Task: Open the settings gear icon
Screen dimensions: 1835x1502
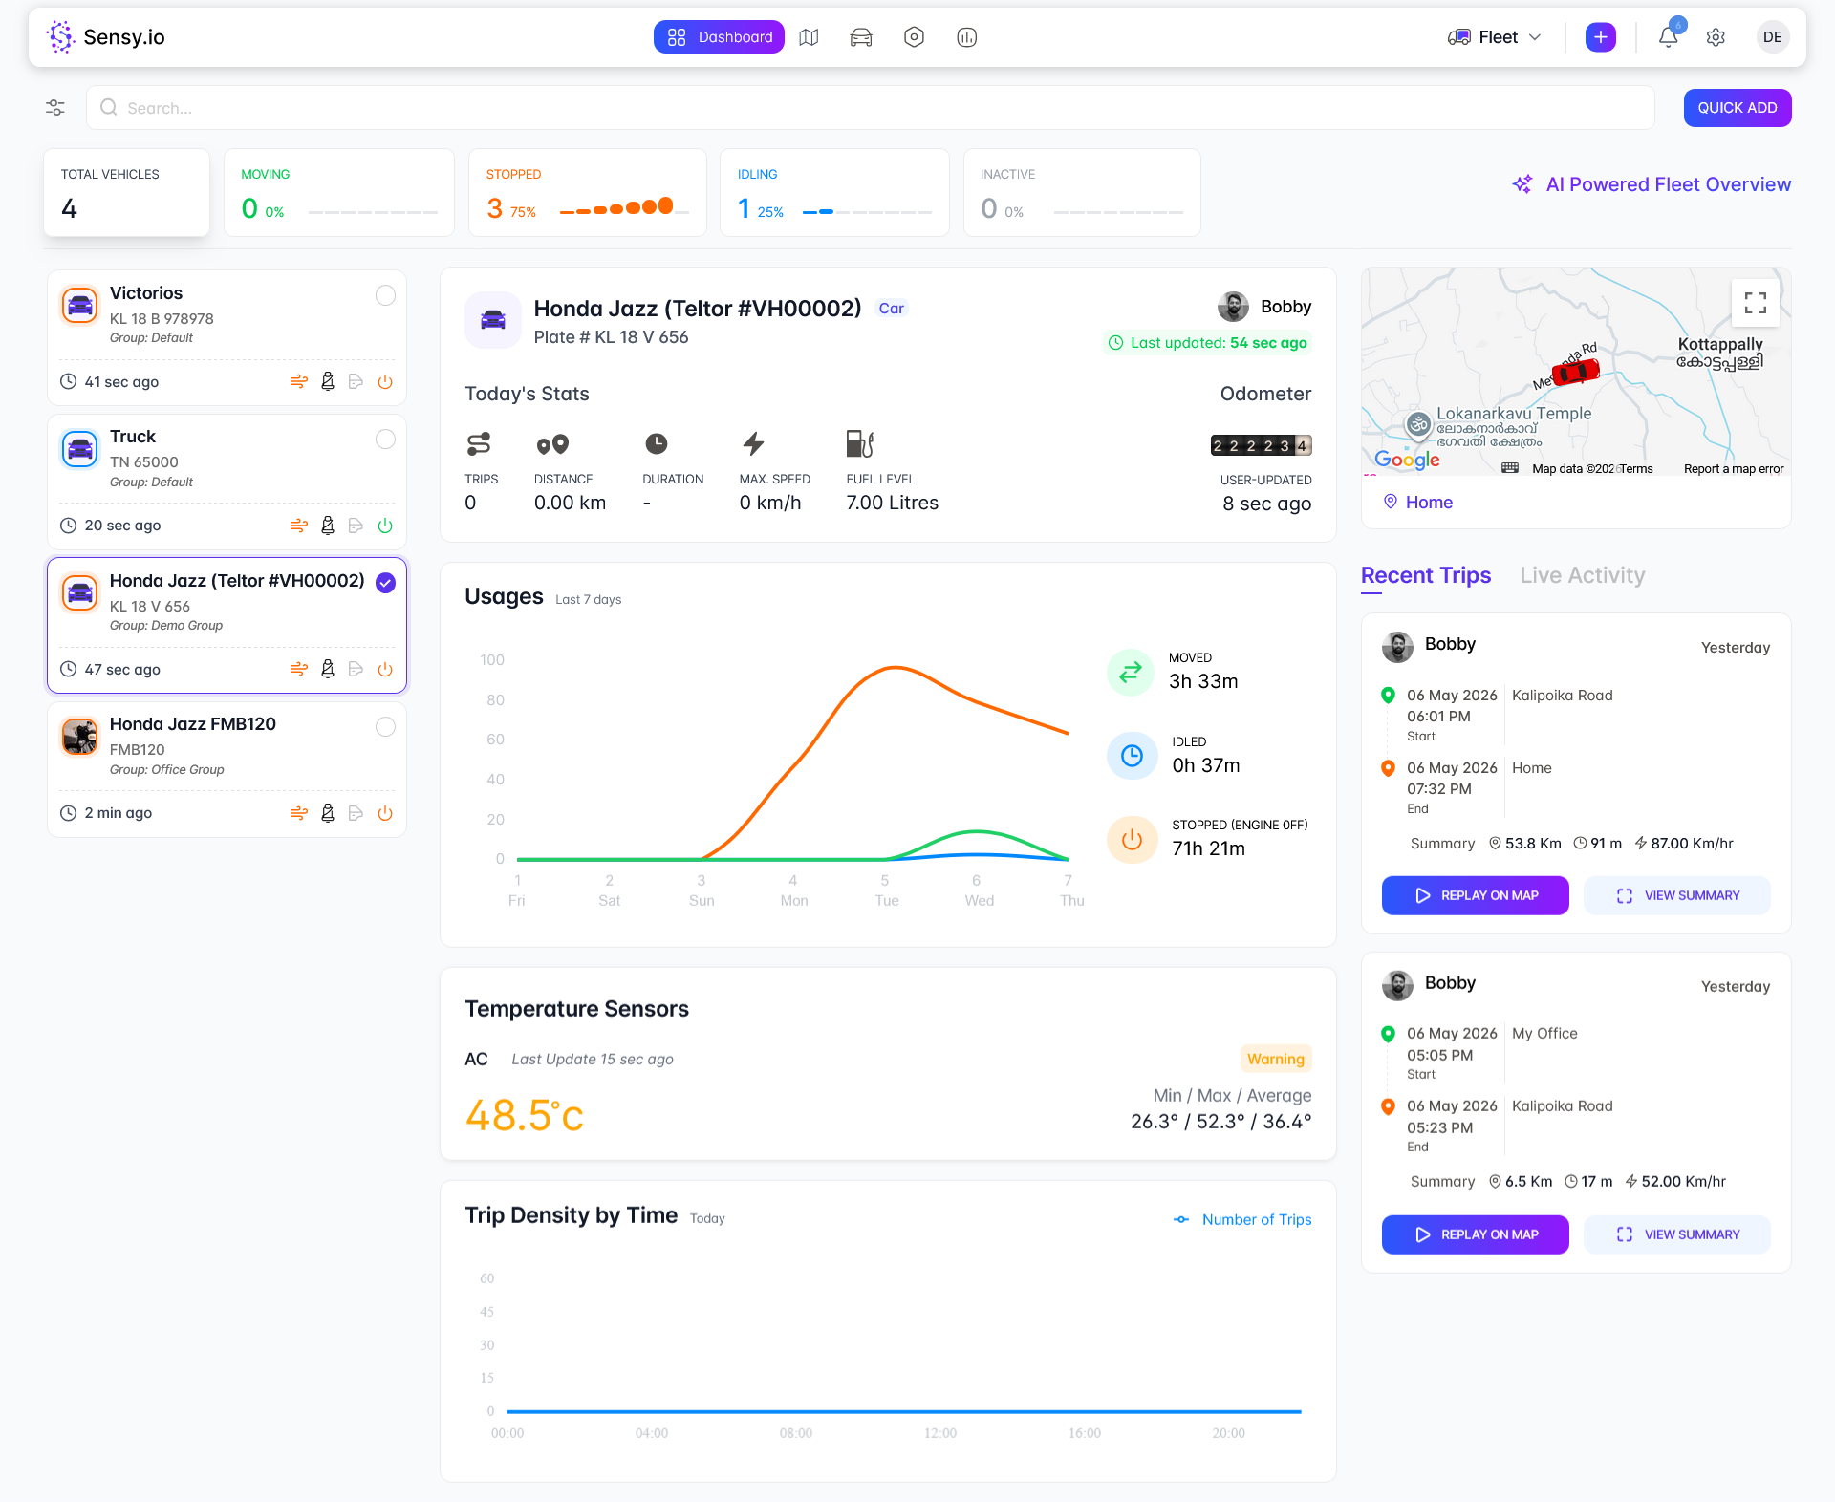Action: click(x=1716, y=37)
